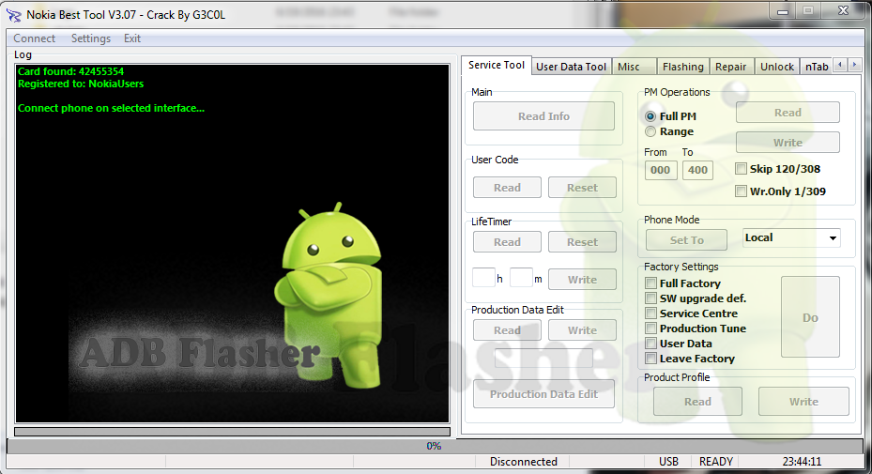
Task: Select the Range radio button
Action: tap(650, 131)
